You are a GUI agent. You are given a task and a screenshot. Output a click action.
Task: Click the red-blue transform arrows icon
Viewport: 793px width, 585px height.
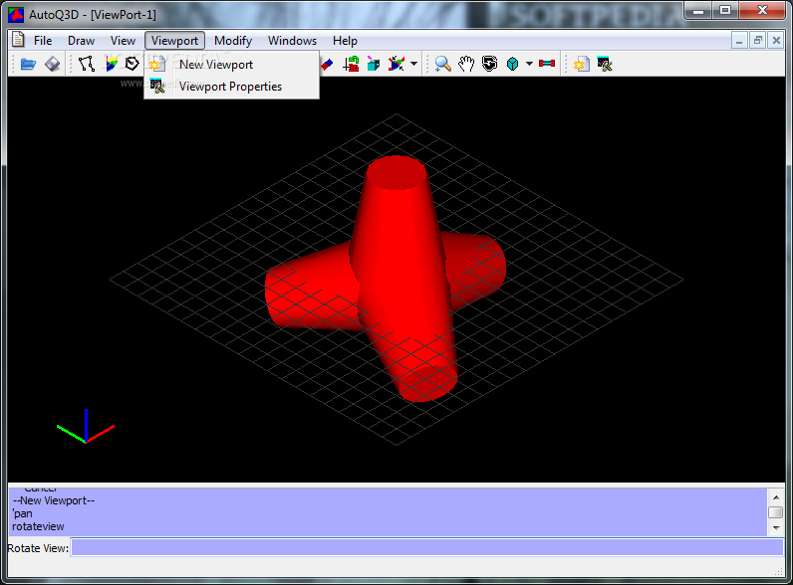point(396,64)
